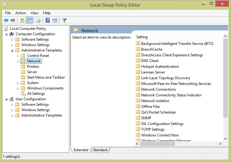
Task: Toggle the Show/Hide Console Tree icon
Action: point(29,20)
